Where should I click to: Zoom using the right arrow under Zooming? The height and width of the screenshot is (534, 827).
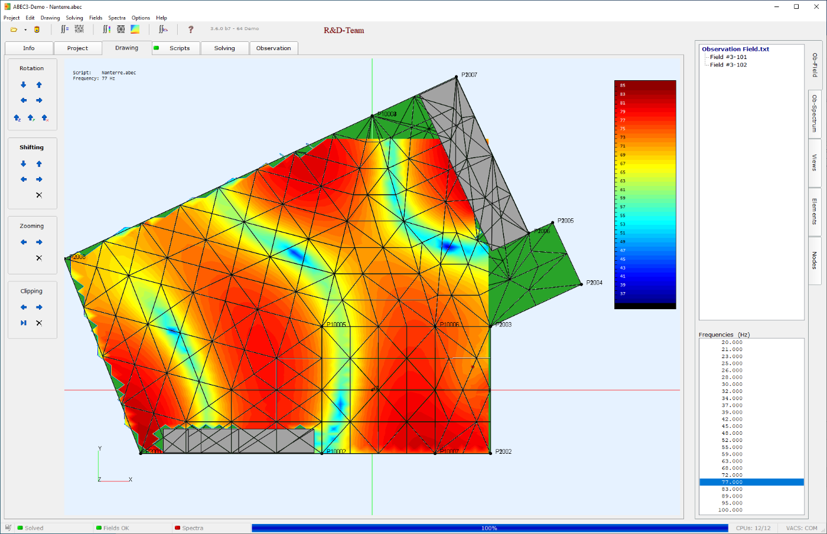39,242
